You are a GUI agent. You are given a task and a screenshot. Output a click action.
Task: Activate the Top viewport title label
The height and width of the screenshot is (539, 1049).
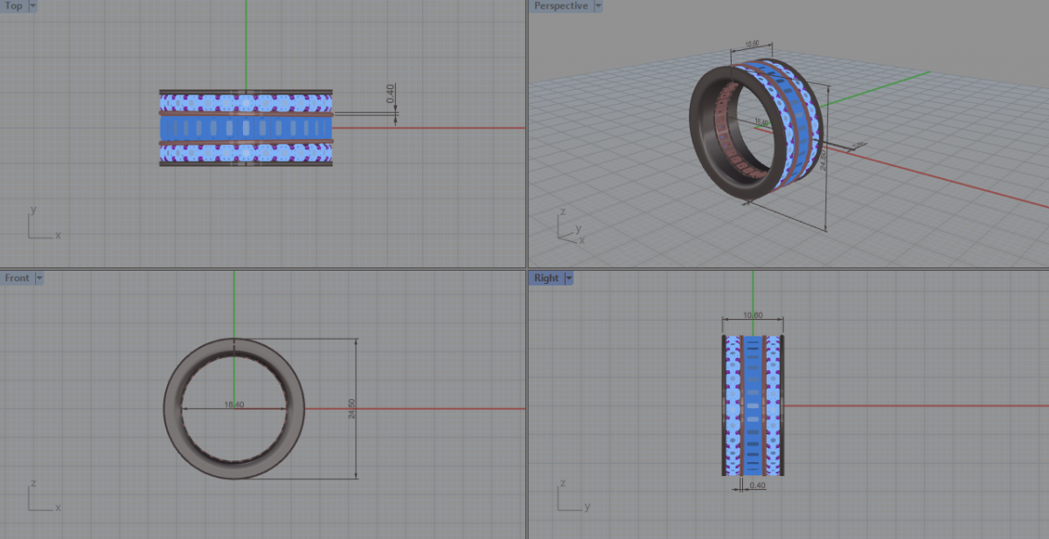coord(14,6)
